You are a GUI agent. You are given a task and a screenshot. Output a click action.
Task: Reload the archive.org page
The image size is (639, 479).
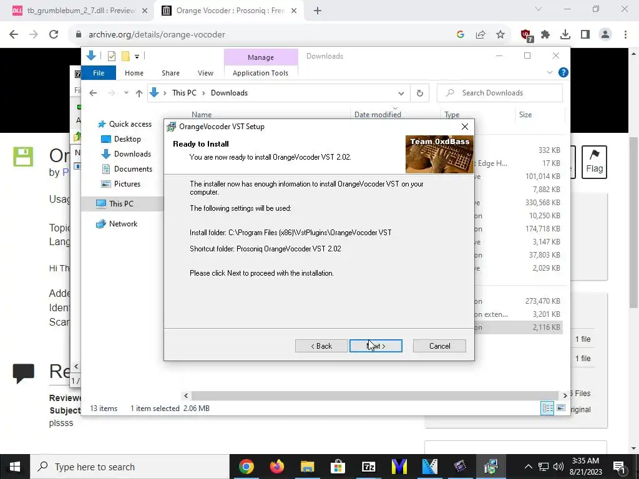54,35
